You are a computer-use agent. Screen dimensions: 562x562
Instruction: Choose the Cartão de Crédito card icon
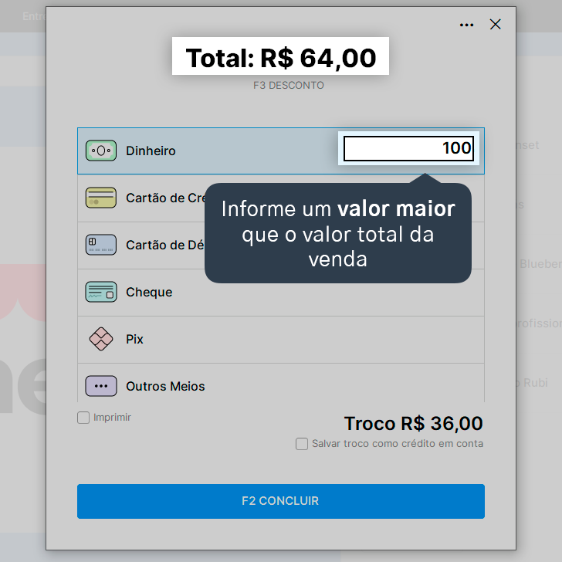101,198
